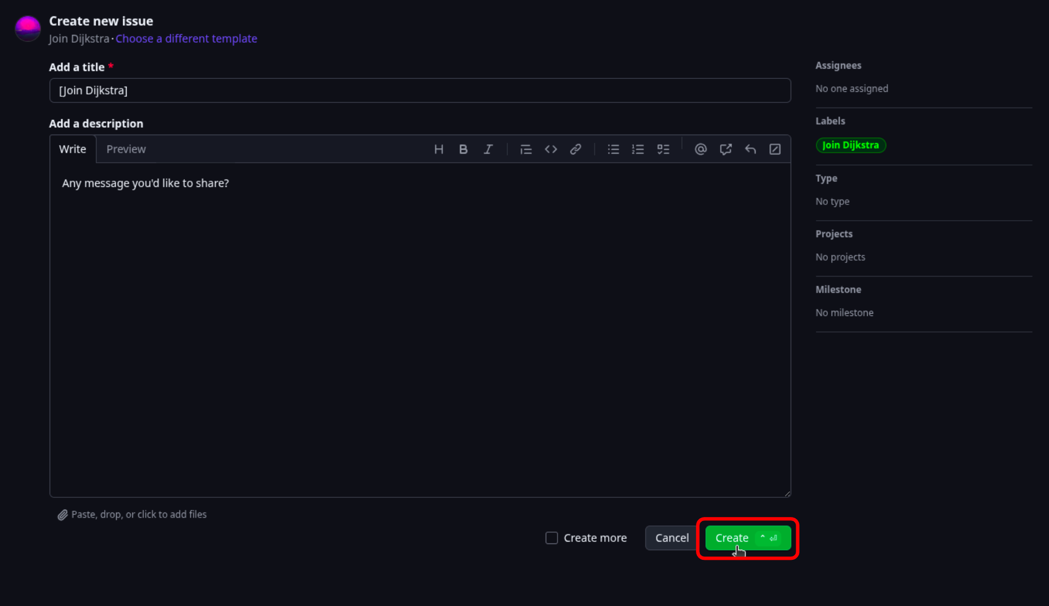Add a task list checklist
The width and height of the screenshot is (1049, 606).
[x=663, y=149]
